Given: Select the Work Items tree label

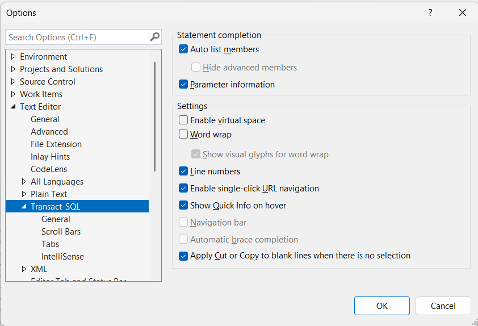Looking at the screenshot, I should [41, 94].
